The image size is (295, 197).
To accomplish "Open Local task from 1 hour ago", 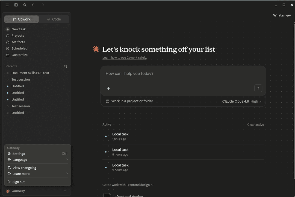I will pyautogui.click(x=183, y=137).
